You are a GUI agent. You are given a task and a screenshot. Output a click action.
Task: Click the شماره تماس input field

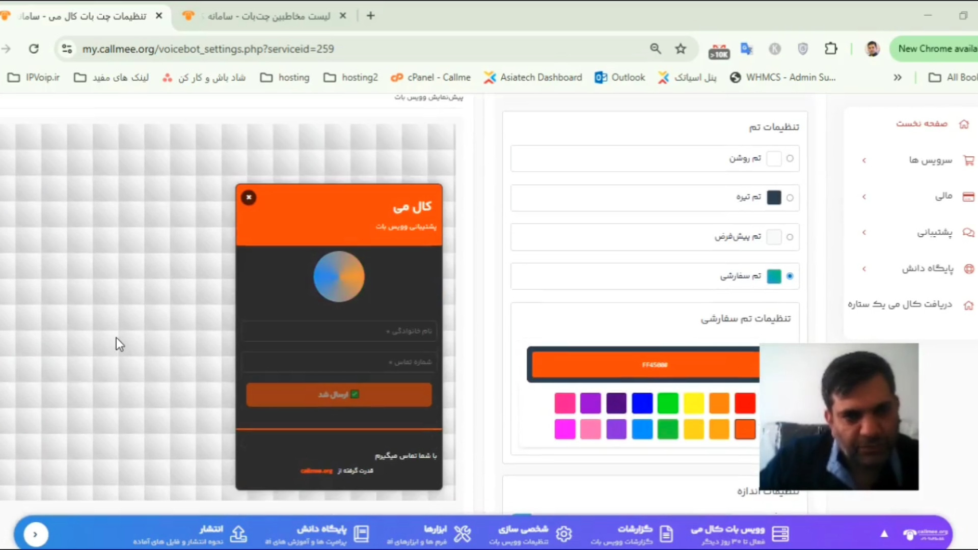(x=339, y=362)
